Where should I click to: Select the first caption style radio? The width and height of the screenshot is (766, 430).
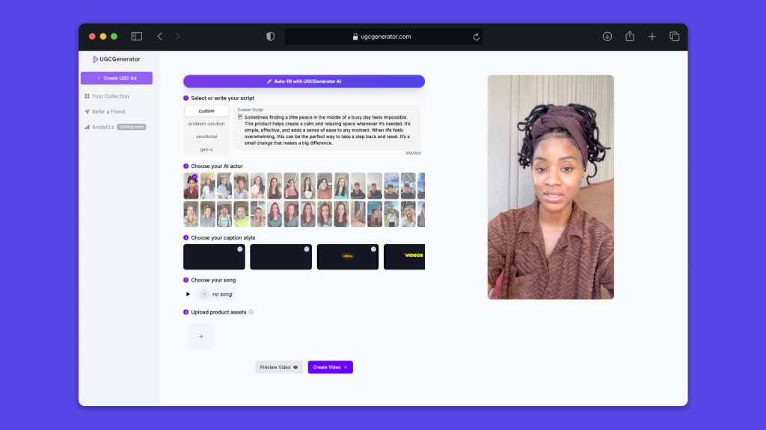[239, 249]
